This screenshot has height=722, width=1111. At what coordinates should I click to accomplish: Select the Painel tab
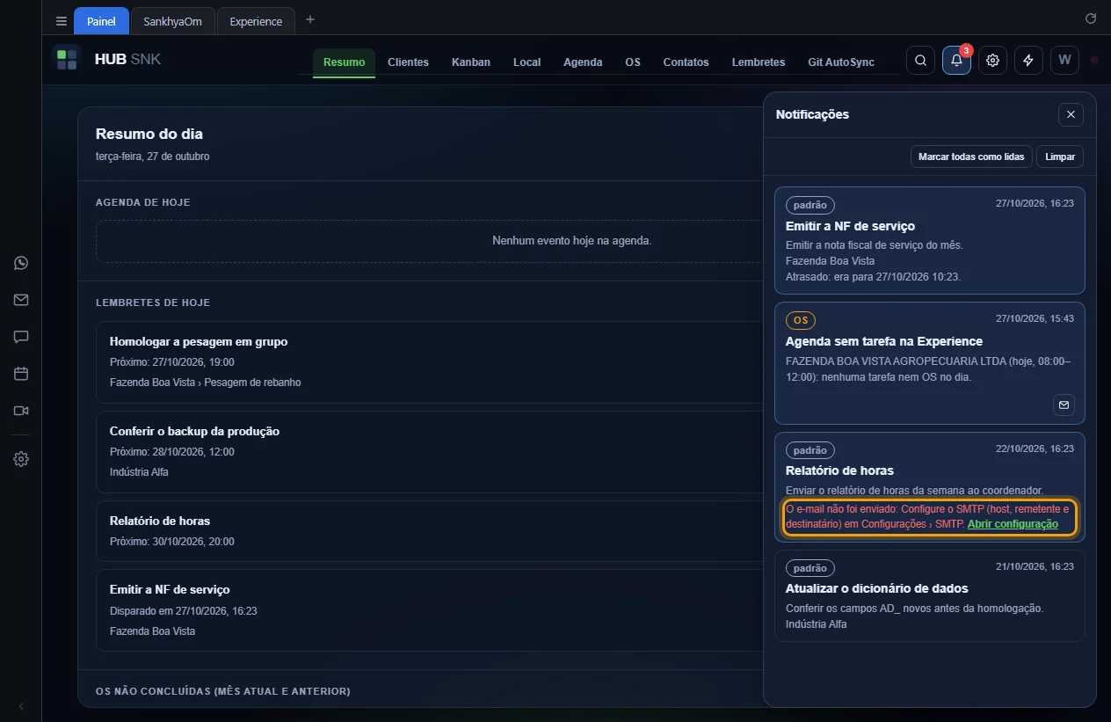click(x=101, y=21)
